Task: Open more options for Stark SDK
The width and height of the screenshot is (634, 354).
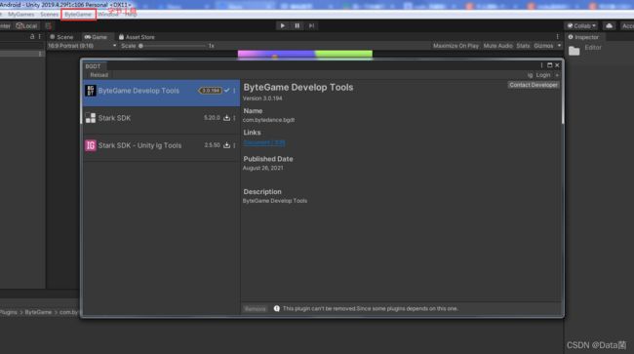Action: click(x=234, y=118)
